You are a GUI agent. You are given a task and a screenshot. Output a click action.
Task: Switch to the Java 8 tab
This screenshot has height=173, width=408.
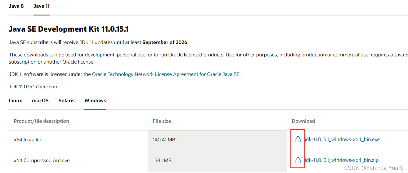click(x=16, y=6)
